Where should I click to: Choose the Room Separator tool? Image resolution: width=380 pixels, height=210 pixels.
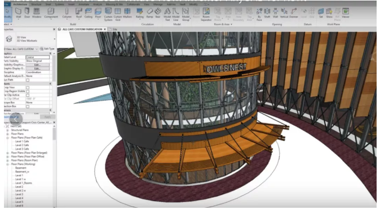coord(206,14)
